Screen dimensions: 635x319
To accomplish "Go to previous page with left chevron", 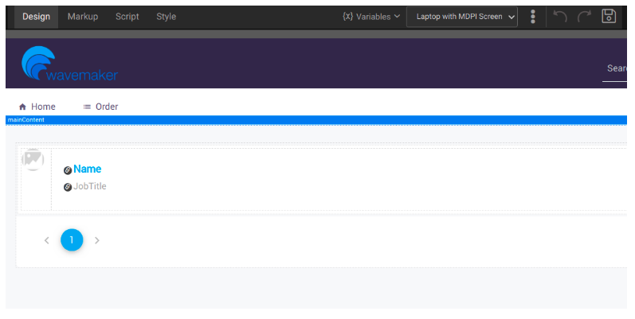I will (46, 239).
